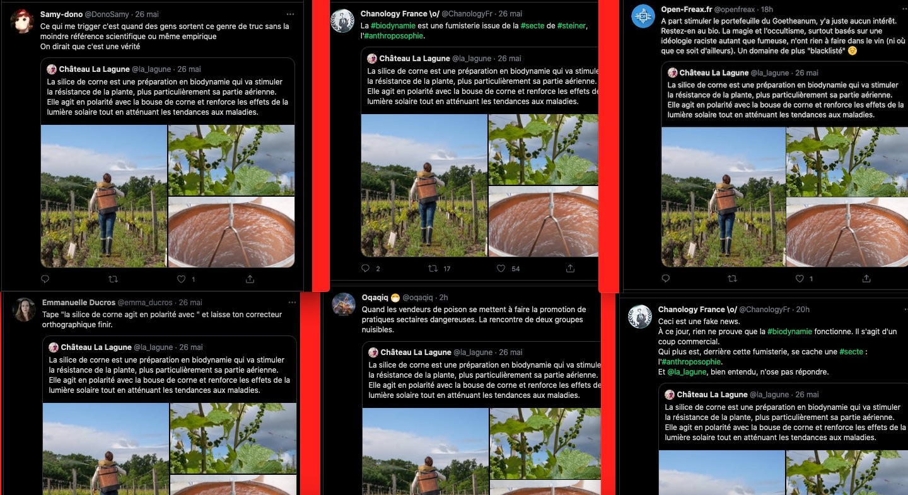Open the Samy-dono display name link
The height and width of the screenshot is (495, 908).
60,14
